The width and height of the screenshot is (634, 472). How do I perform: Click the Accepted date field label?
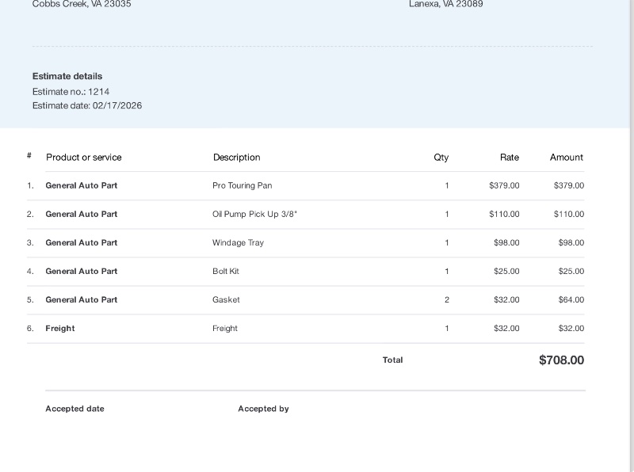coord(74,409)
